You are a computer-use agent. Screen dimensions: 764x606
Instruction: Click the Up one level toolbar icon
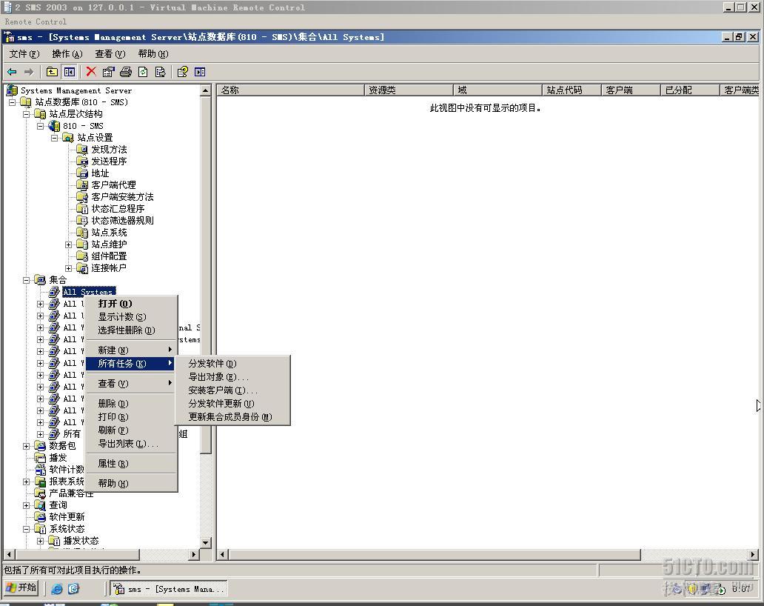coord(52,72)
